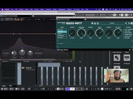133x99 pixels.
Task: Open the Studio menu
Action: tap(55, 9)
